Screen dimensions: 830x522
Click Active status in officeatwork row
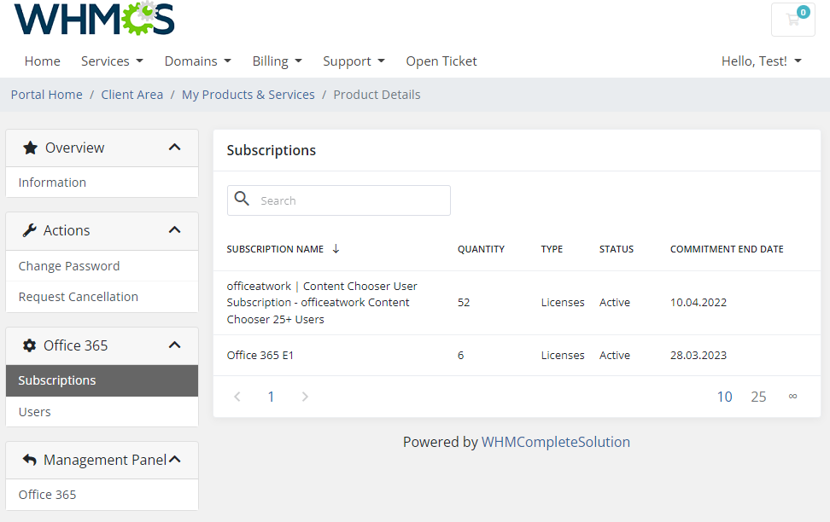pyautogui.click(x=615, y=303)
